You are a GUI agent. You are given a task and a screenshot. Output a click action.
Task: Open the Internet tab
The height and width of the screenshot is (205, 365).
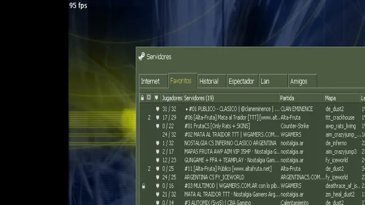pos(153,81)
